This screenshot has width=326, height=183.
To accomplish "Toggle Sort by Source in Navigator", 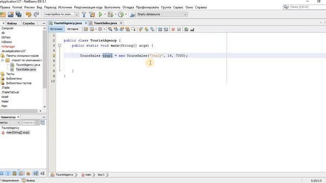I will pos(42,173).
